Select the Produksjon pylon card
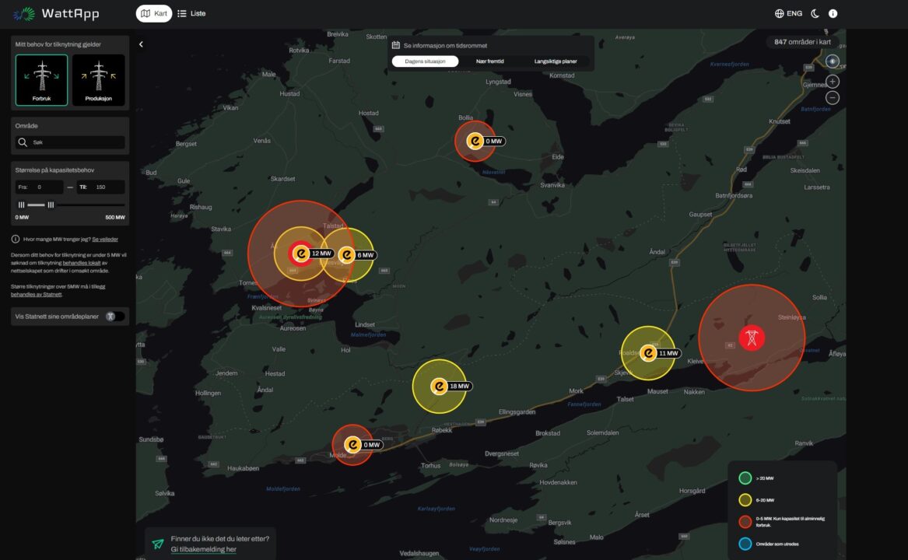This screenshot has height=560, width=908. point(98,79)
